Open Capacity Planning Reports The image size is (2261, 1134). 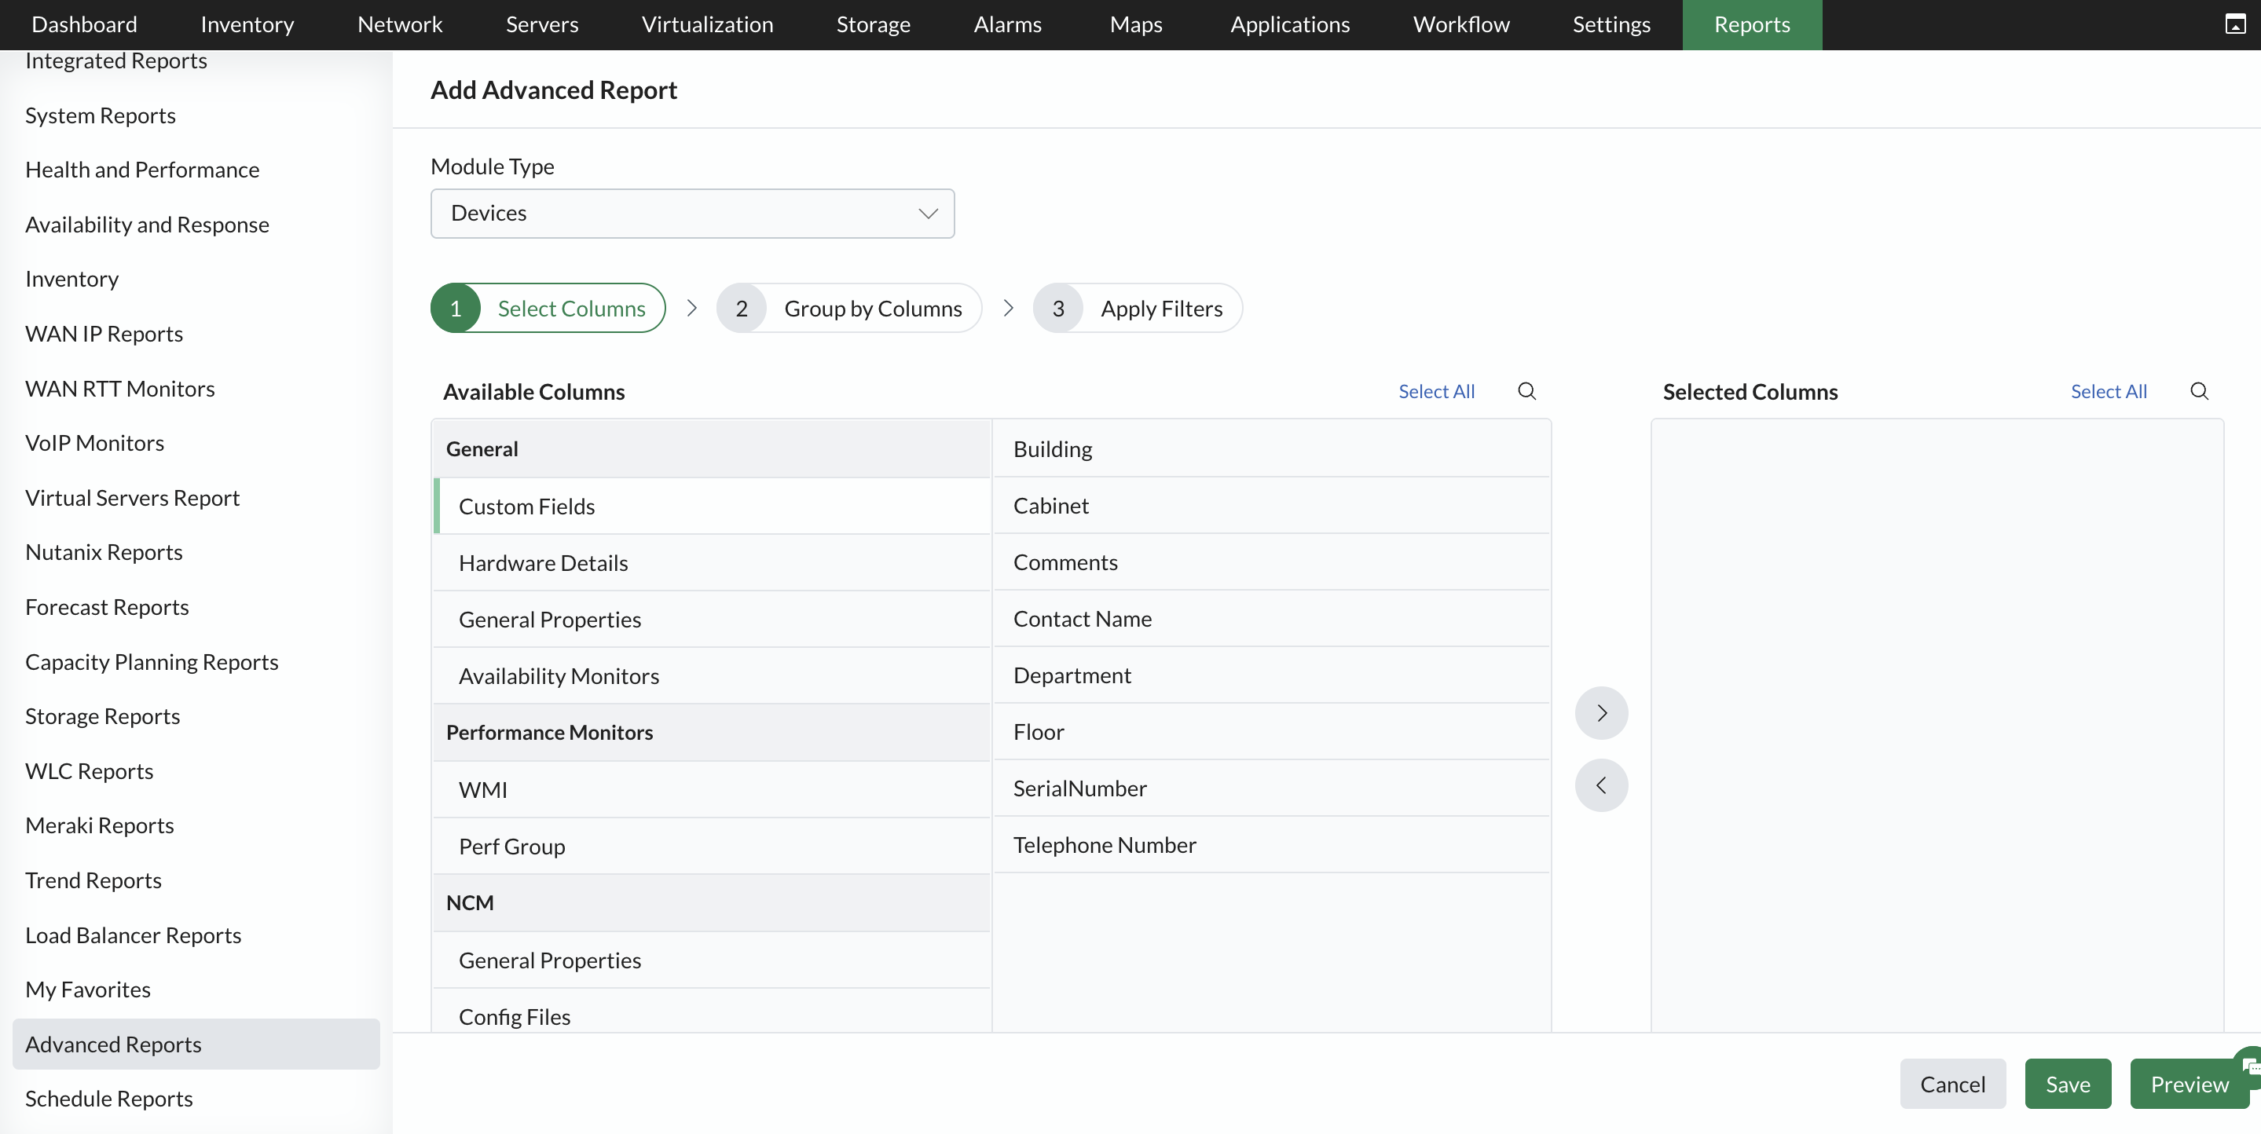click(x=152, y=662)
